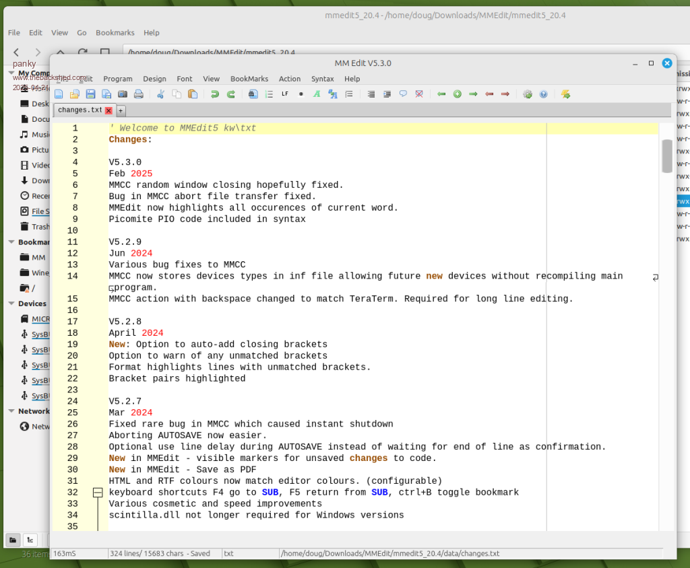690x568 pixels.
Task: Click the green plus add bookmark icon
Action: [458, 94]
